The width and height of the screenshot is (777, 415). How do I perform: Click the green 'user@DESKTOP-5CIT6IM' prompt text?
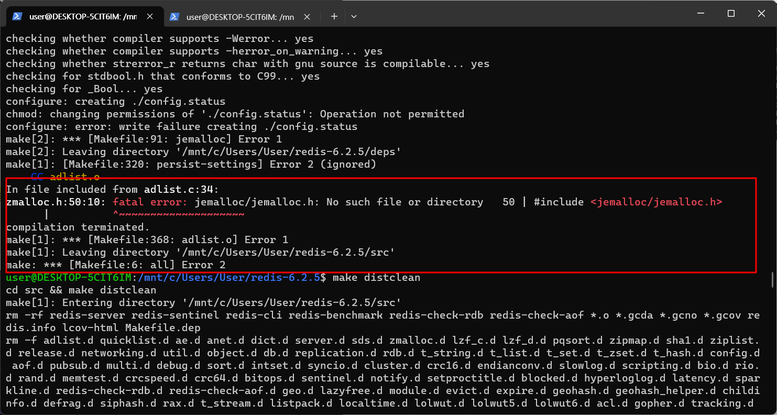click(x=69, y=277)
